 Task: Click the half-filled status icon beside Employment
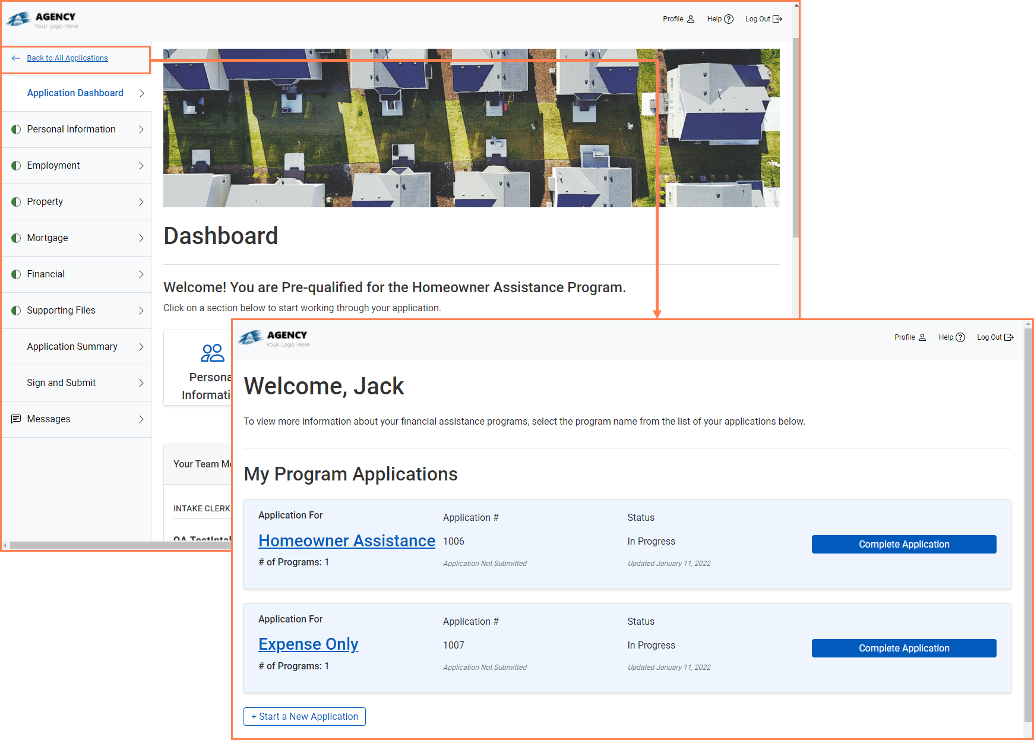(16, 166)
